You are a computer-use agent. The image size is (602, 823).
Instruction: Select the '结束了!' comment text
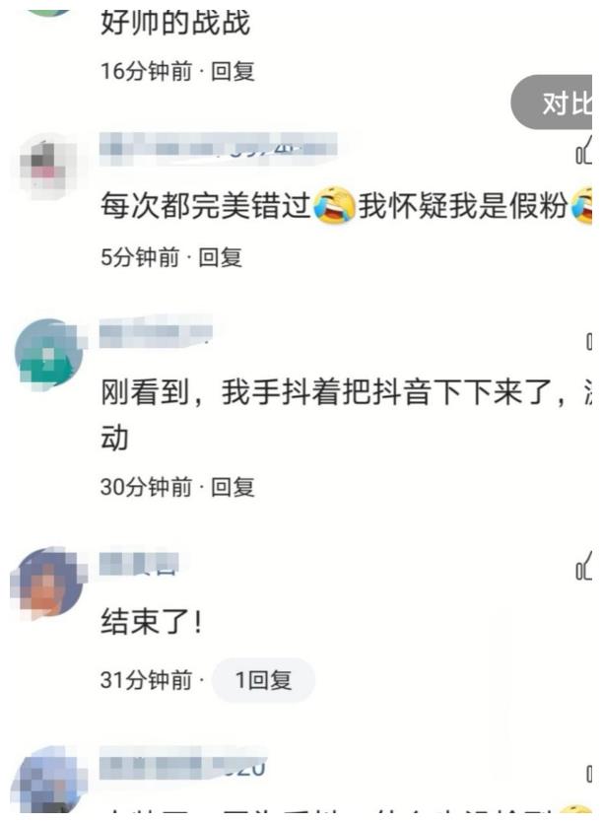(151, 622)
